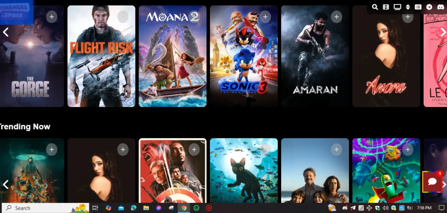Open the black cat underwater poster
The image size is (447, 213).
pos(244,170)
